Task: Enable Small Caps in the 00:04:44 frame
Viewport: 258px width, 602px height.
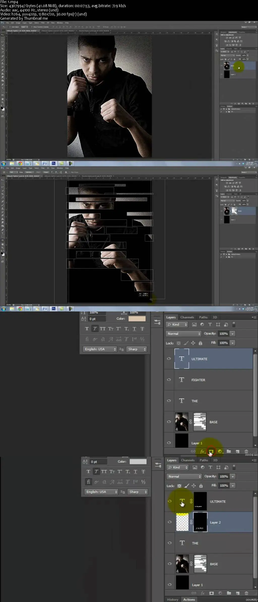Action: (x=111, y=329)
